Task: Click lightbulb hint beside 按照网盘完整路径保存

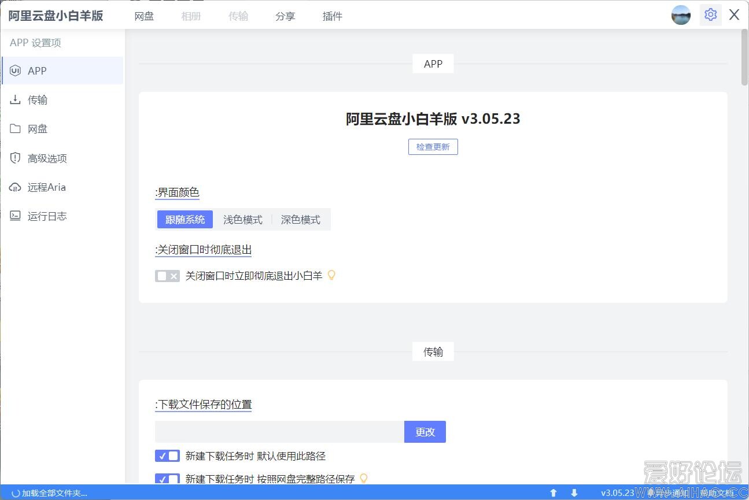Action: pos(364,479)
